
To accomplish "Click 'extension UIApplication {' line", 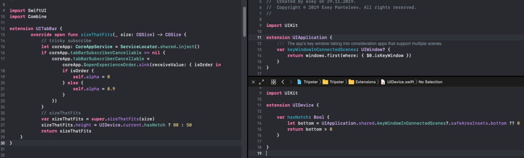I will 299,38.
